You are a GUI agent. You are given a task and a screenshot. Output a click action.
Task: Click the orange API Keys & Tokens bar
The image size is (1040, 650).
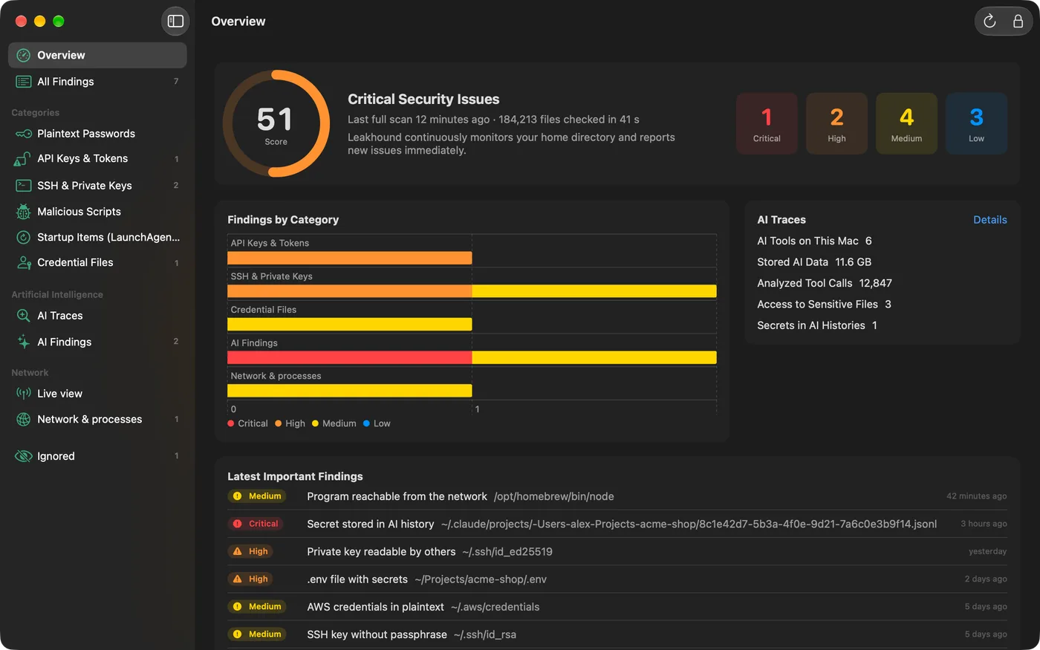pos(349,258)
